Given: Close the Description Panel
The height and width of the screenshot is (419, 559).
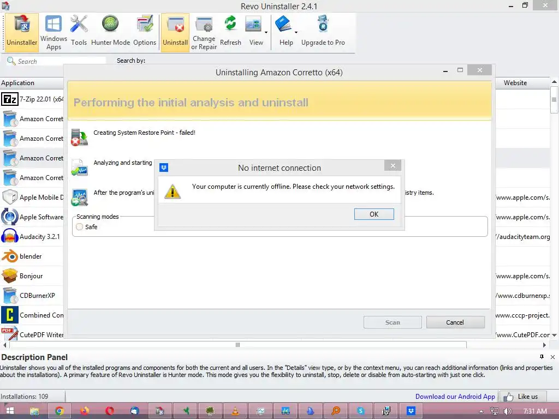Looking at the screenshot, I should click(x=552, y=357).
